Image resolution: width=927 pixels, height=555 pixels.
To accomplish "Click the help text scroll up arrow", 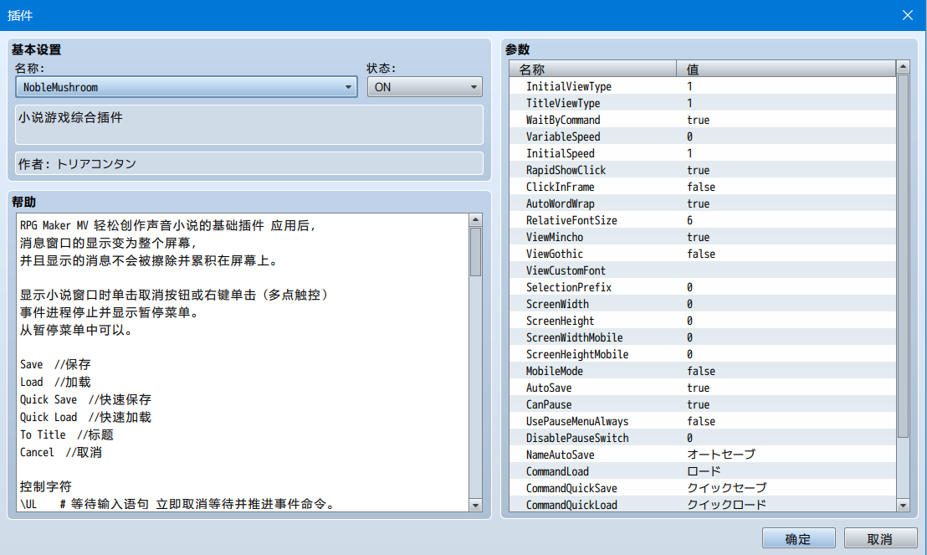I will 475,220.
